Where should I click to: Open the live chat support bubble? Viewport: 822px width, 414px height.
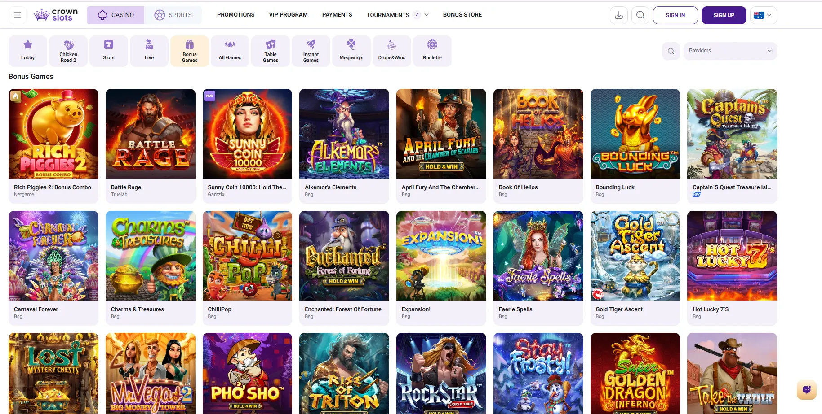(806, 390)
